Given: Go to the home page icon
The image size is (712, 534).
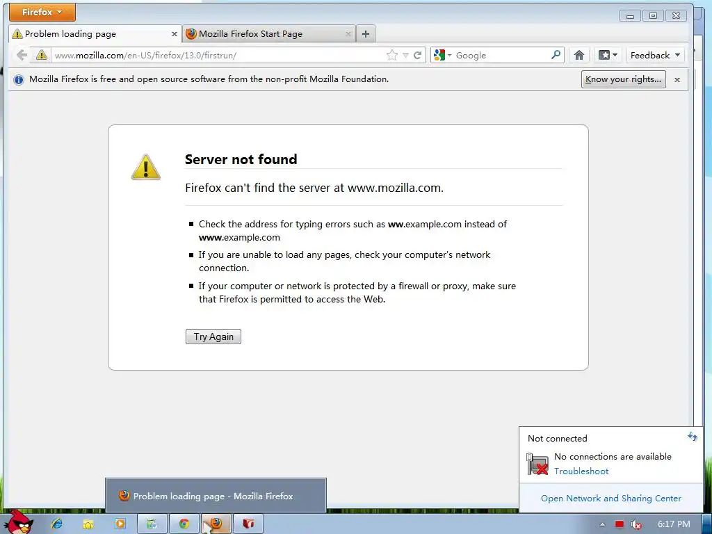Looking at the screenshot, I should pos(579,56).
